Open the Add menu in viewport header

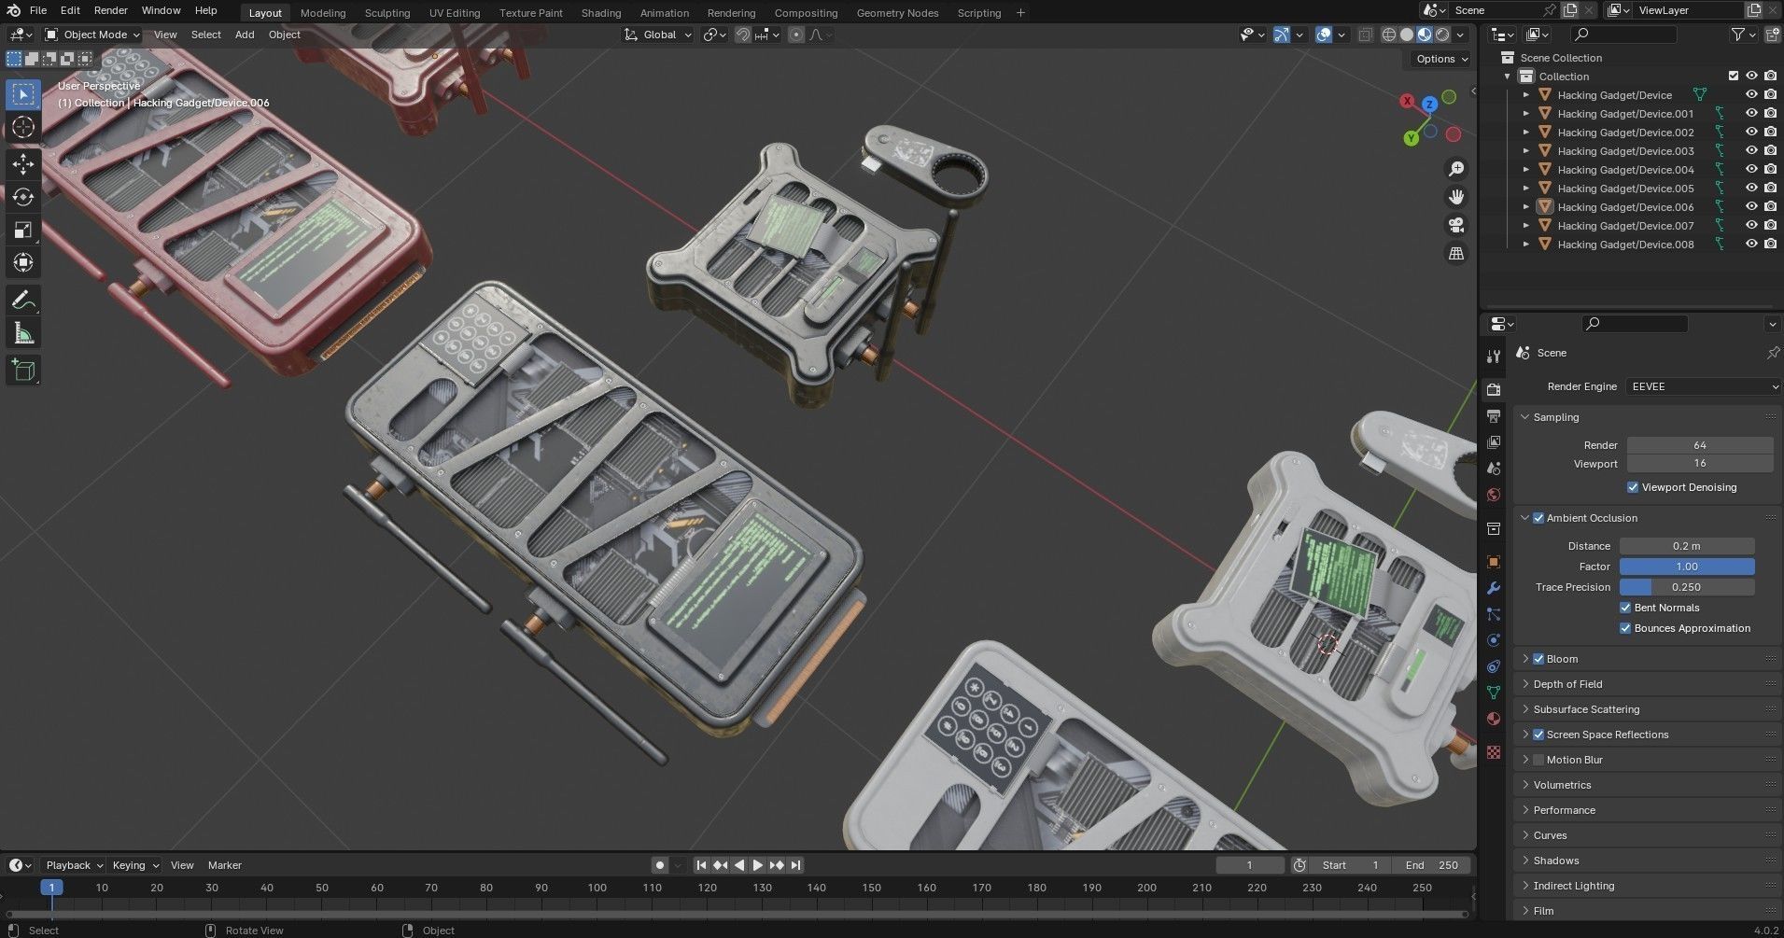245,35
